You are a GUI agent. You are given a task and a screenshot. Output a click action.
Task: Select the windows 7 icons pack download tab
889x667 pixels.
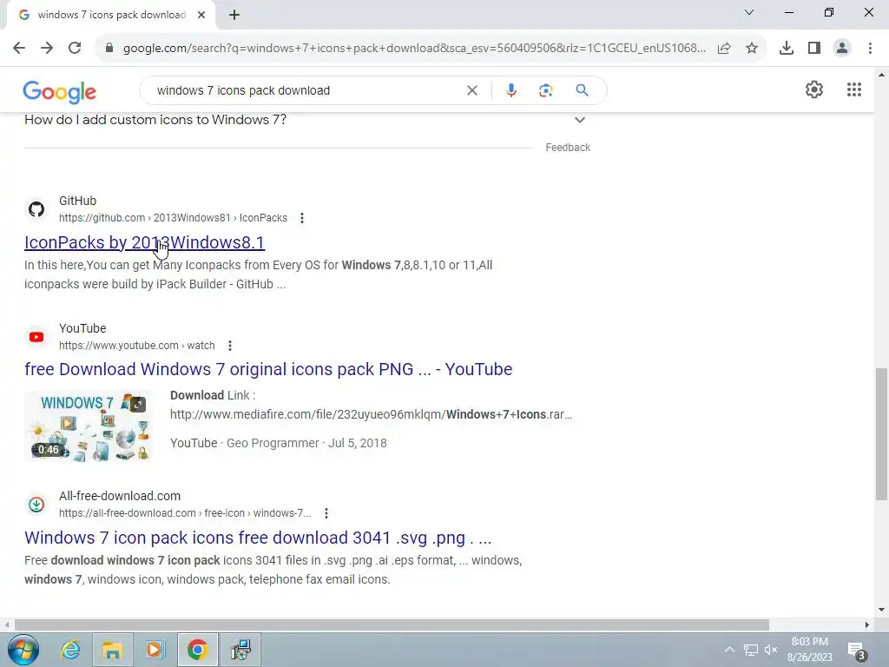click(111, 16)
